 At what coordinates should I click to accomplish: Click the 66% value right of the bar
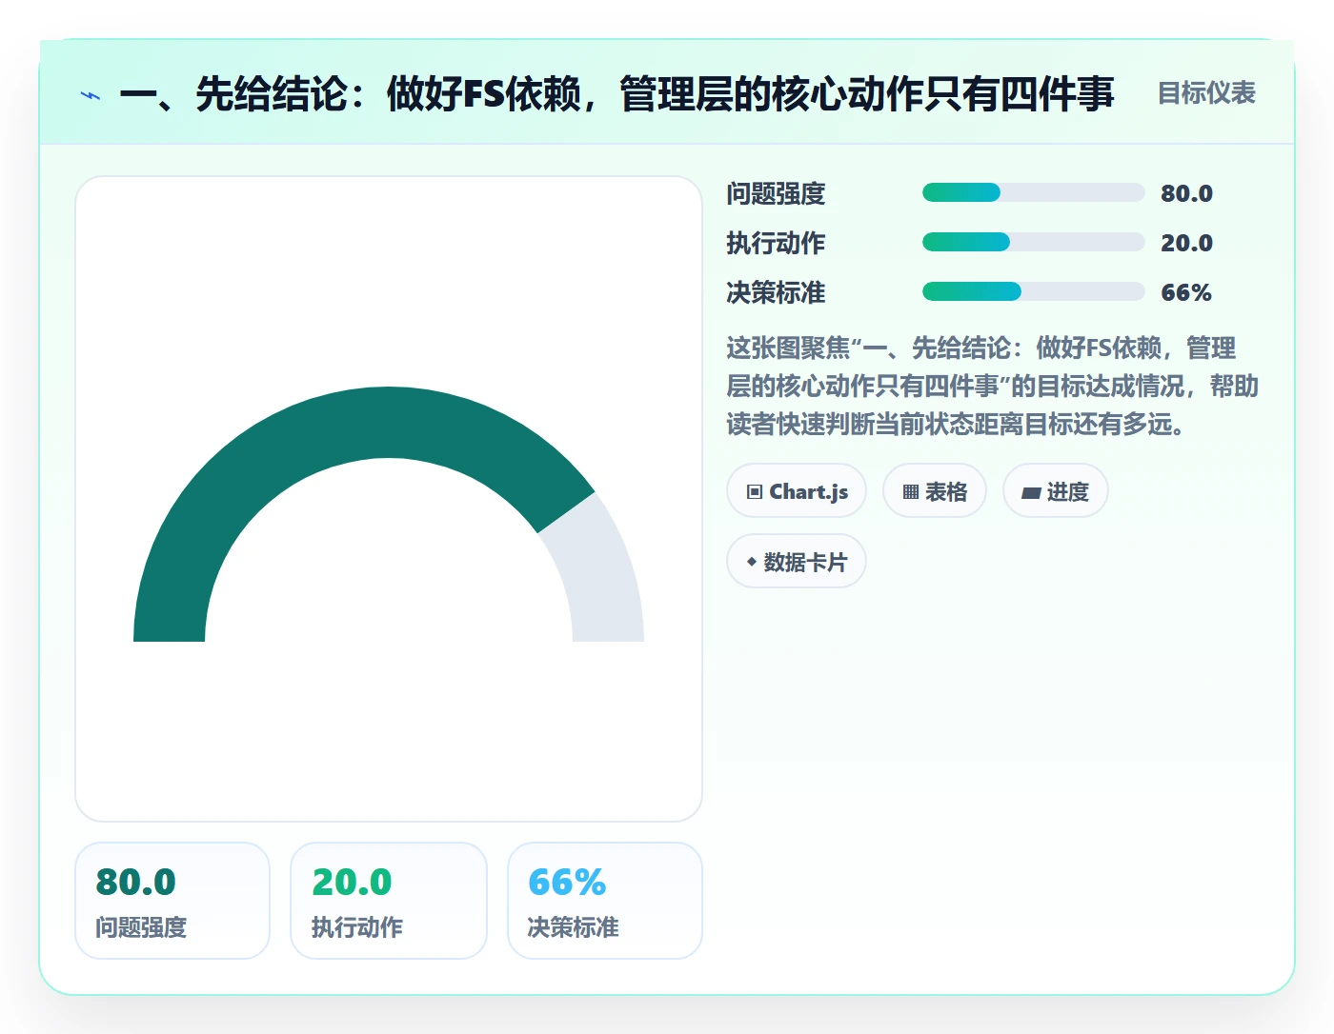[1186, 292]
